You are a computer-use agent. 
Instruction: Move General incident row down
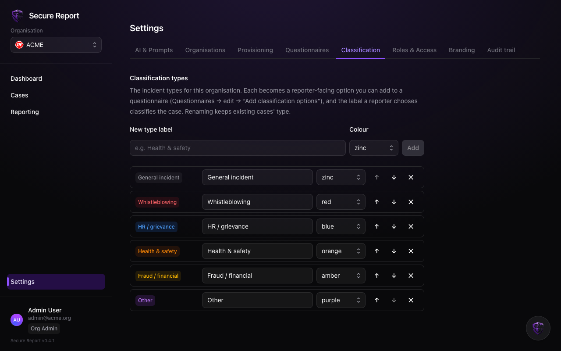pos(394,177)
